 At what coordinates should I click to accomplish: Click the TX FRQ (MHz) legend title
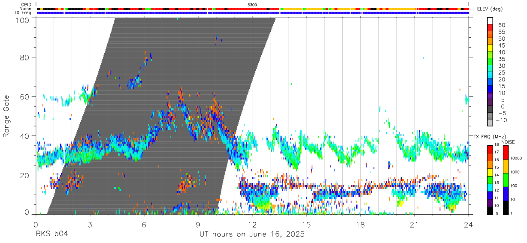click(x=489, y=137)
